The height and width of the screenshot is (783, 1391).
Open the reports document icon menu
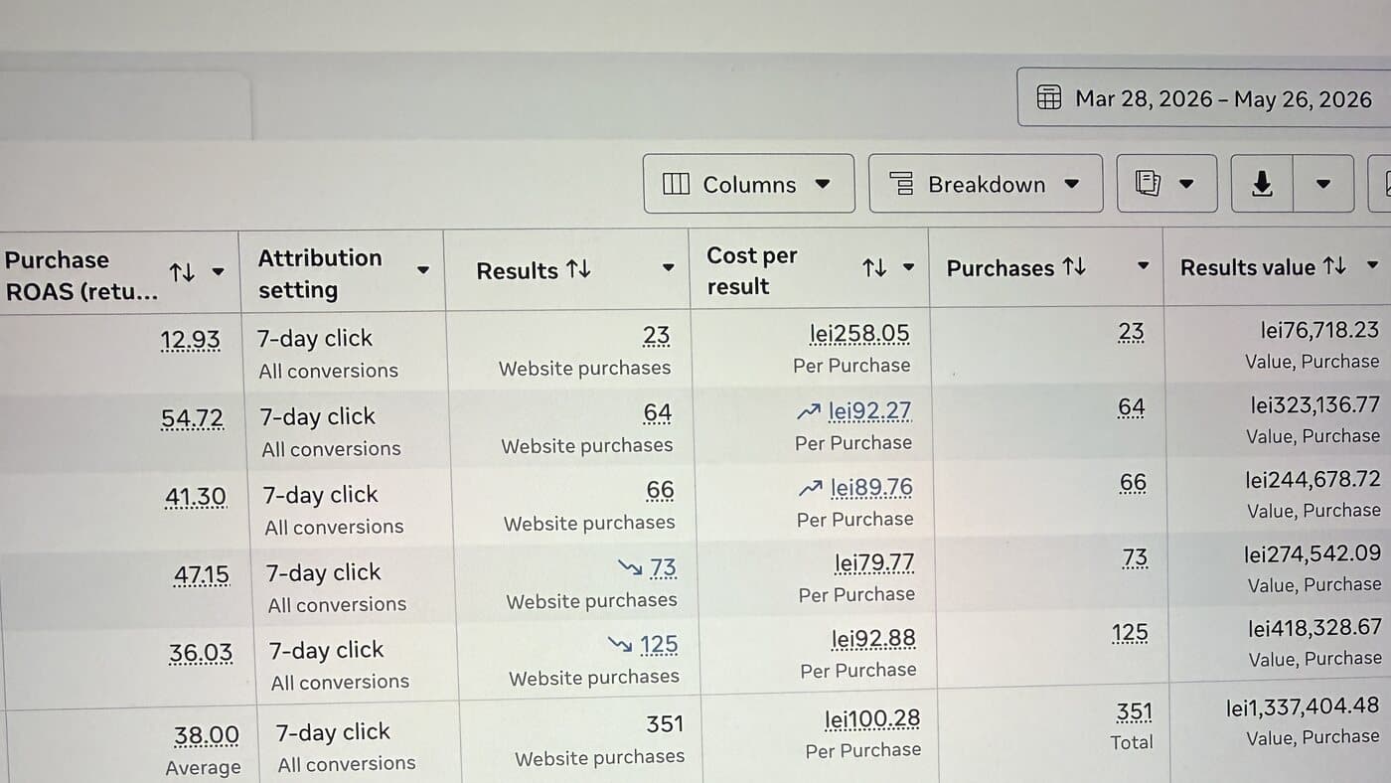click(1148, 183)
